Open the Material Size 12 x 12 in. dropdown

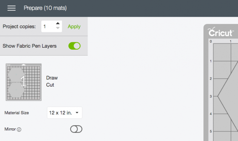click(x=64, y=113)
